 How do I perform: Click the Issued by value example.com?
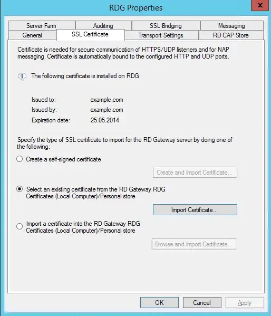[107, 110]
